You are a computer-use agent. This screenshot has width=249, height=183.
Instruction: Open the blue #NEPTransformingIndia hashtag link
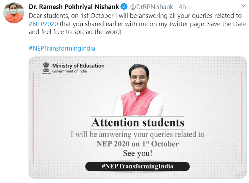[x=62, y=49]
